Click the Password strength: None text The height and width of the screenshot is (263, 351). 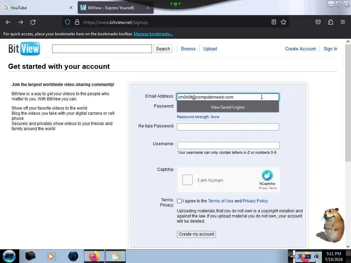coord(198,117)
